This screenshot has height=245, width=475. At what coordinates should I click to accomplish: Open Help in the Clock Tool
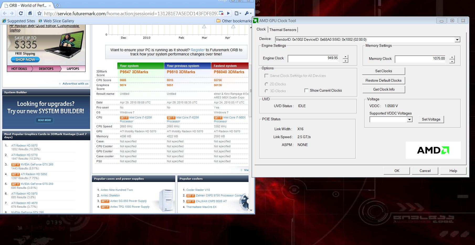pyautogui.click(x=453, y=171)
